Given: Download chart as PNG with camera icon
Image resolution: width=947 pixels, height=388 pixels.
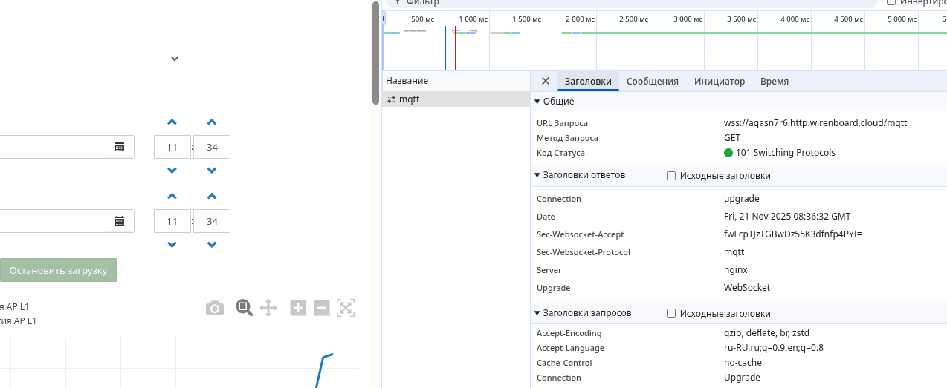Looking at the screenshot, I should tap(215, 308).
